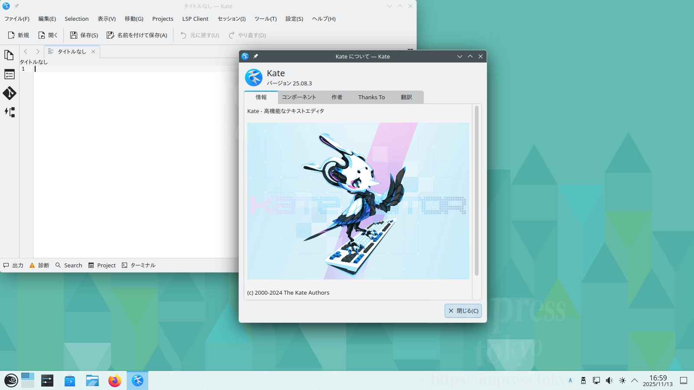Switch to the 情報 tab

261,97
